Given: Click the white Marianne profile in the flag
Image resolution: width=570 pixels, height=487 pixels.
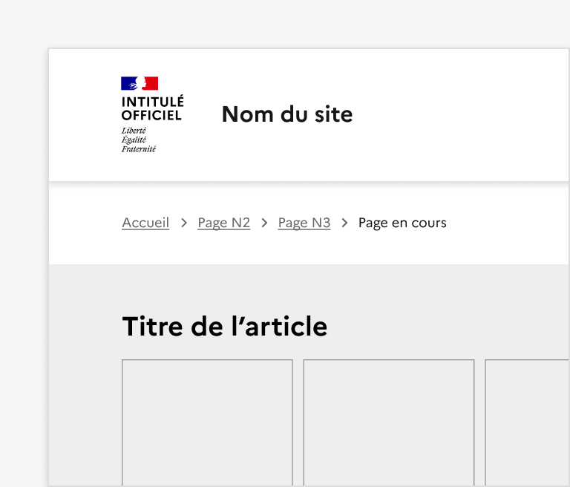Looking at the screenshot, I should coord(139,83).
